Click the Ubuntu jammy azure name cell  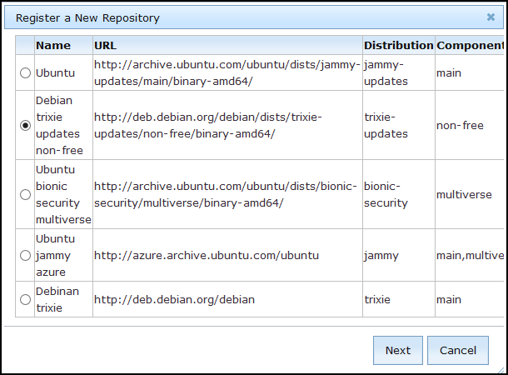(63, 255)
